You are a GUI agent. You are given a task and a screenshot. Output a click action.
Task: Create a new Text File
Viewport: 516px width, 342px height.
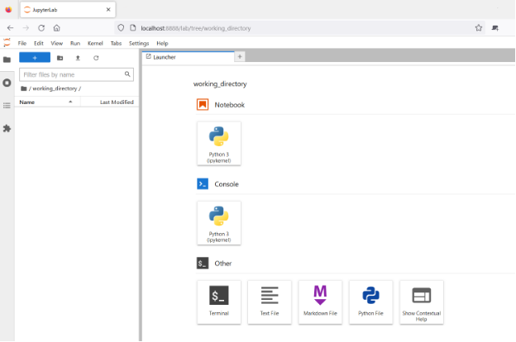click(x=270, y=302)
